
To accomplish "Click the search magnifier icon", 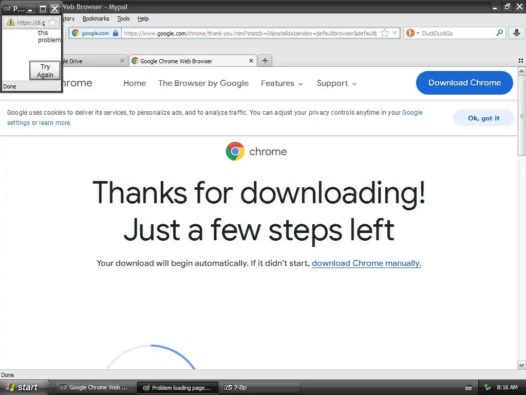I will pos(499,32).
